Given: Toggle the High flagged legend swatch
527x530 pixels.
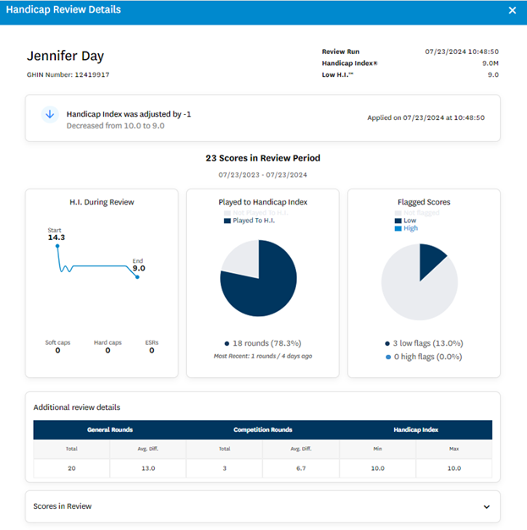Looking at the screenshot, I should (x=398, y=228).
